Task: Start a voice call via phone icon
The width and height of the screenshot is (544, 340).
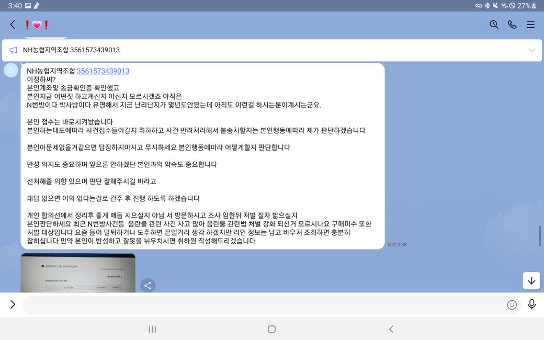Action: [512, 25]
